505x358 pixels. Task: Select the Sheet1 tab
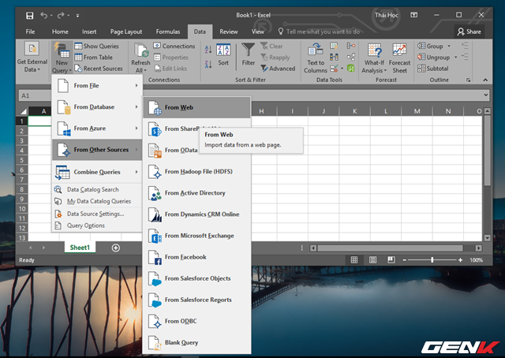tap(80, 248)
